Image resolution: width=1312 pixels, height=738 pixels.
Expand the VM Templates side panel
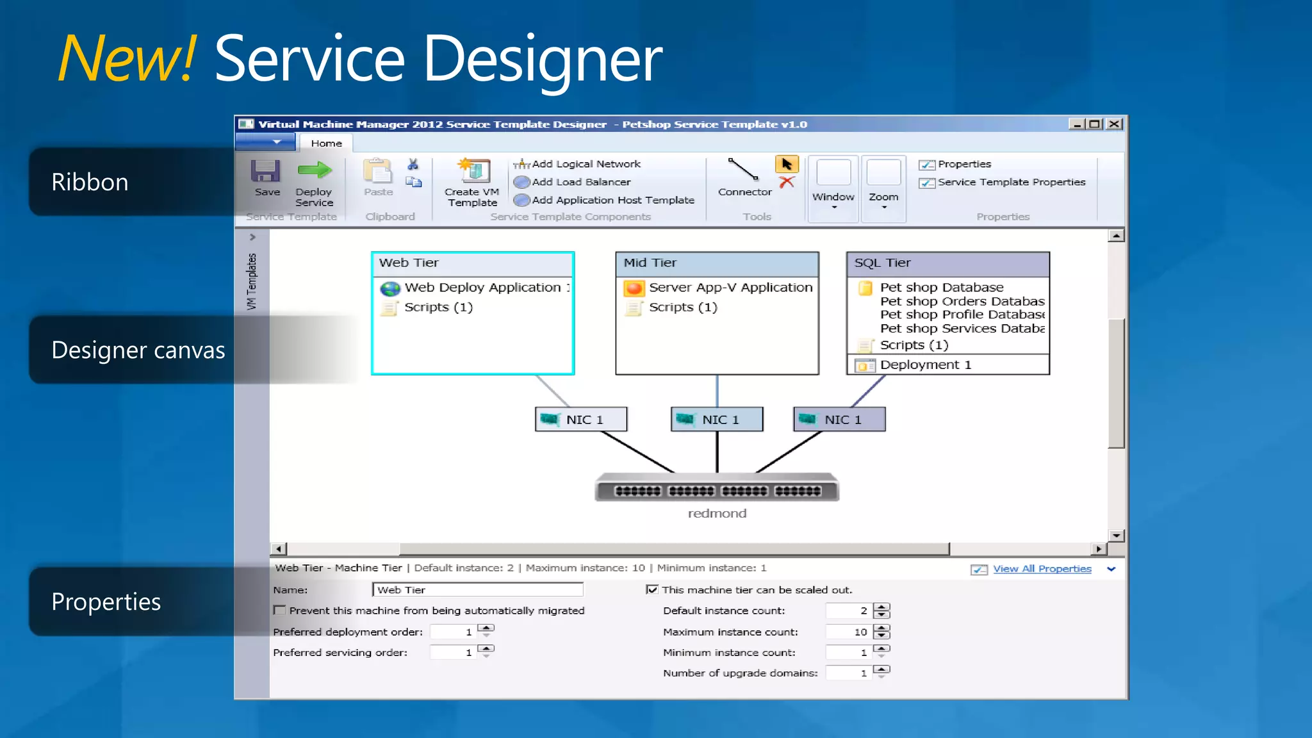click(252, 237)
